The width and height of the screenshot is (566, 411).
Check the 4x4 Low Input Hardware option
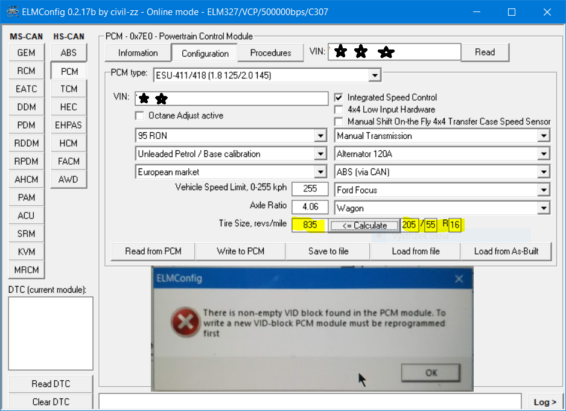point(339,110)
